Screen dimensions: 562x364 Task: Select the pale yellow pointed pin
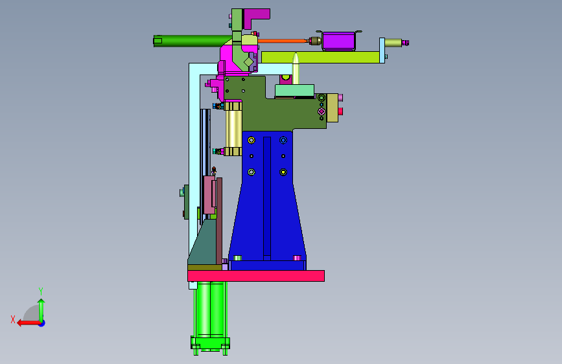(x=296, y=69)
